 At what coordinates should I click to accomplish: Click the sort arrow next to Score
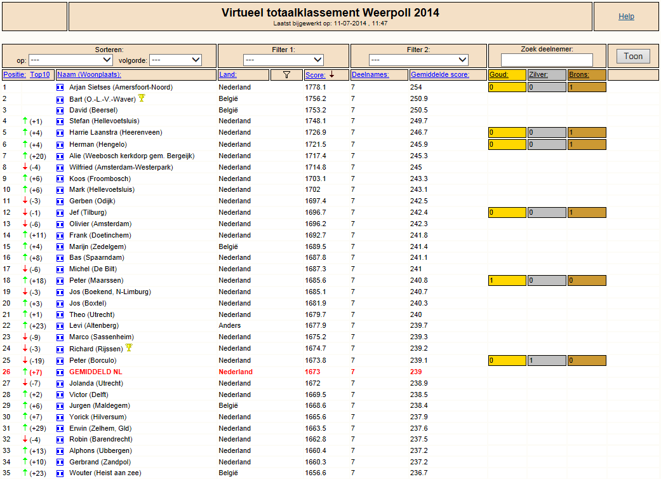pos(332,74)
